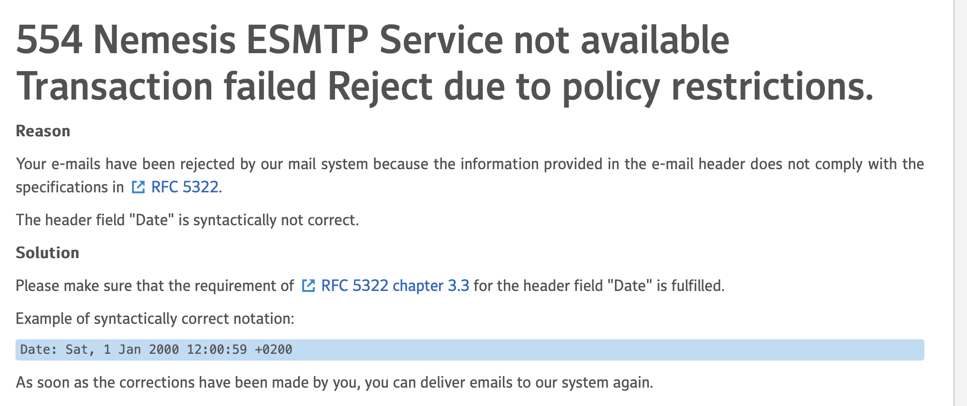Screen dimensions: 967x406
Task: Click the 'As soon as the corrections' sentence
Action: click(335, 382)
